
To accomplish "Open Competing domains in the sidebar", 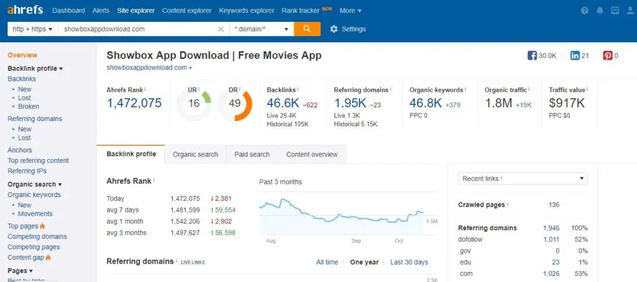I will tap(37, 237).
